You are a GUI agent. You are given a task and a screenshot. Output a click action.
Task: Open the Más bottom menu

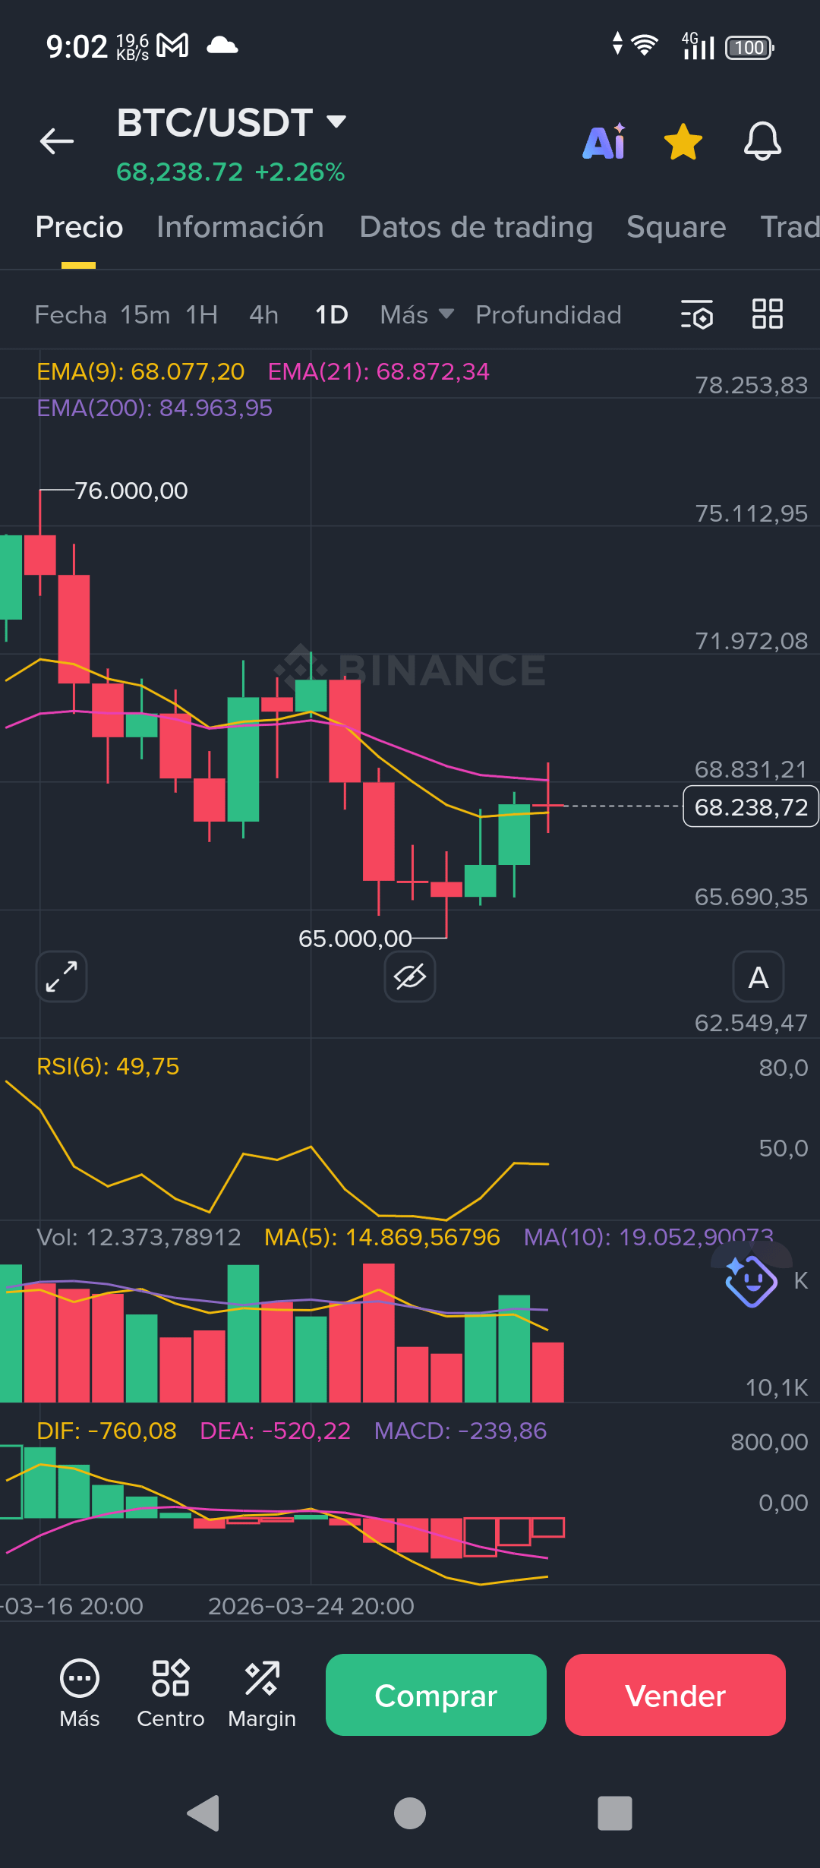(x=80, y=1695)
